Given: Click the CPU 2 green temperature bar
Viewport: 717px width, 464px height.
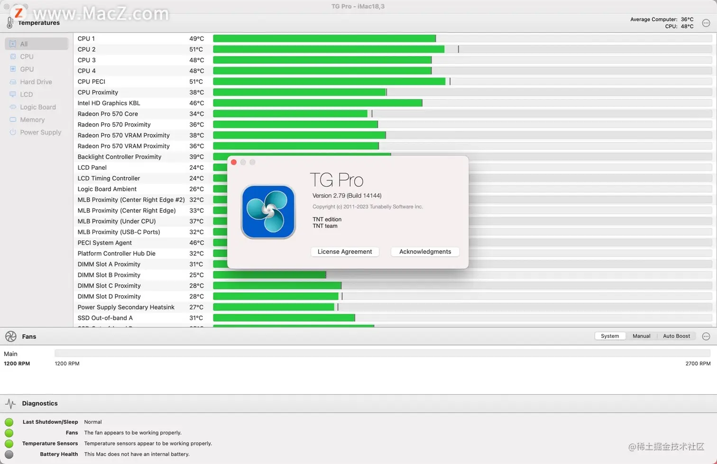Looking at the screenshot, I should pyautogui.click(x=329, y=49).
